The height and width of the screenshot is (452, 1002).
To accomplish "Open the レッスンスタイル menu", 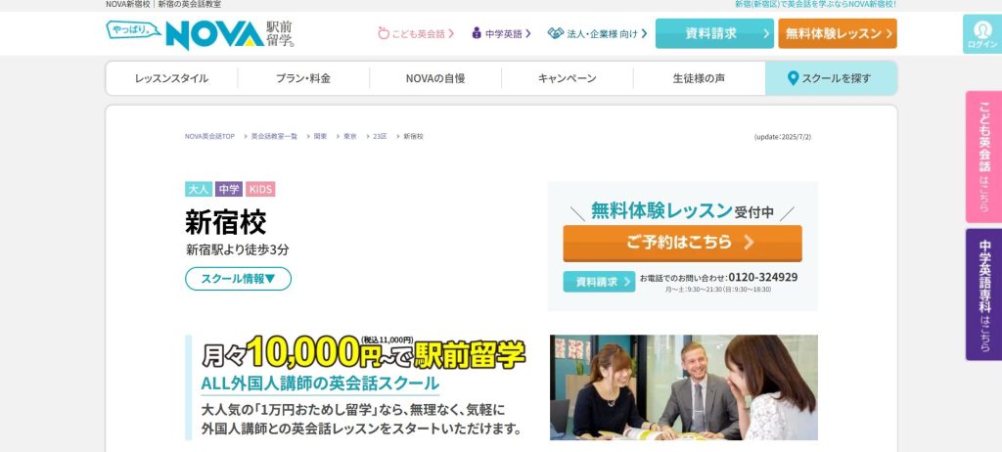I will 171,78.
